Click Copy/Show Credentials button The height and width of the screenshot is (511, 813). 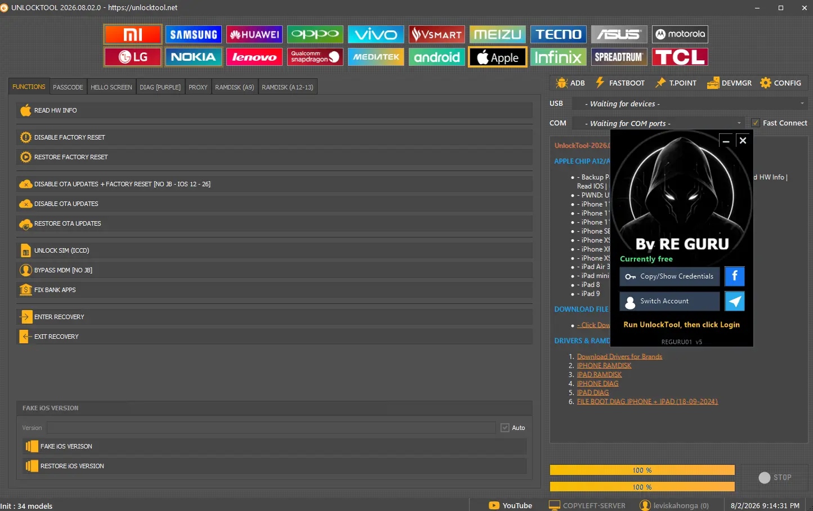(670, 276)
